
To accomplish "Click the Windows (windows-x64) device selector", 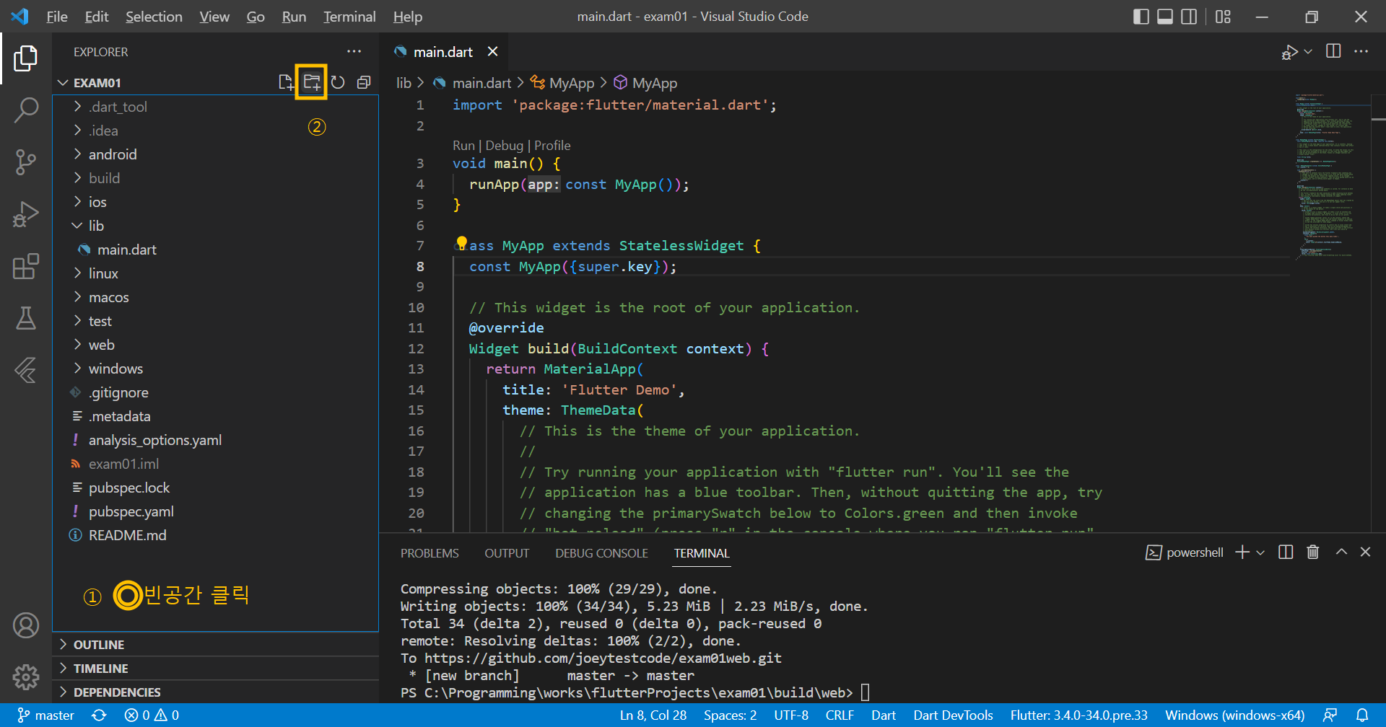I will pos(1234,715).
